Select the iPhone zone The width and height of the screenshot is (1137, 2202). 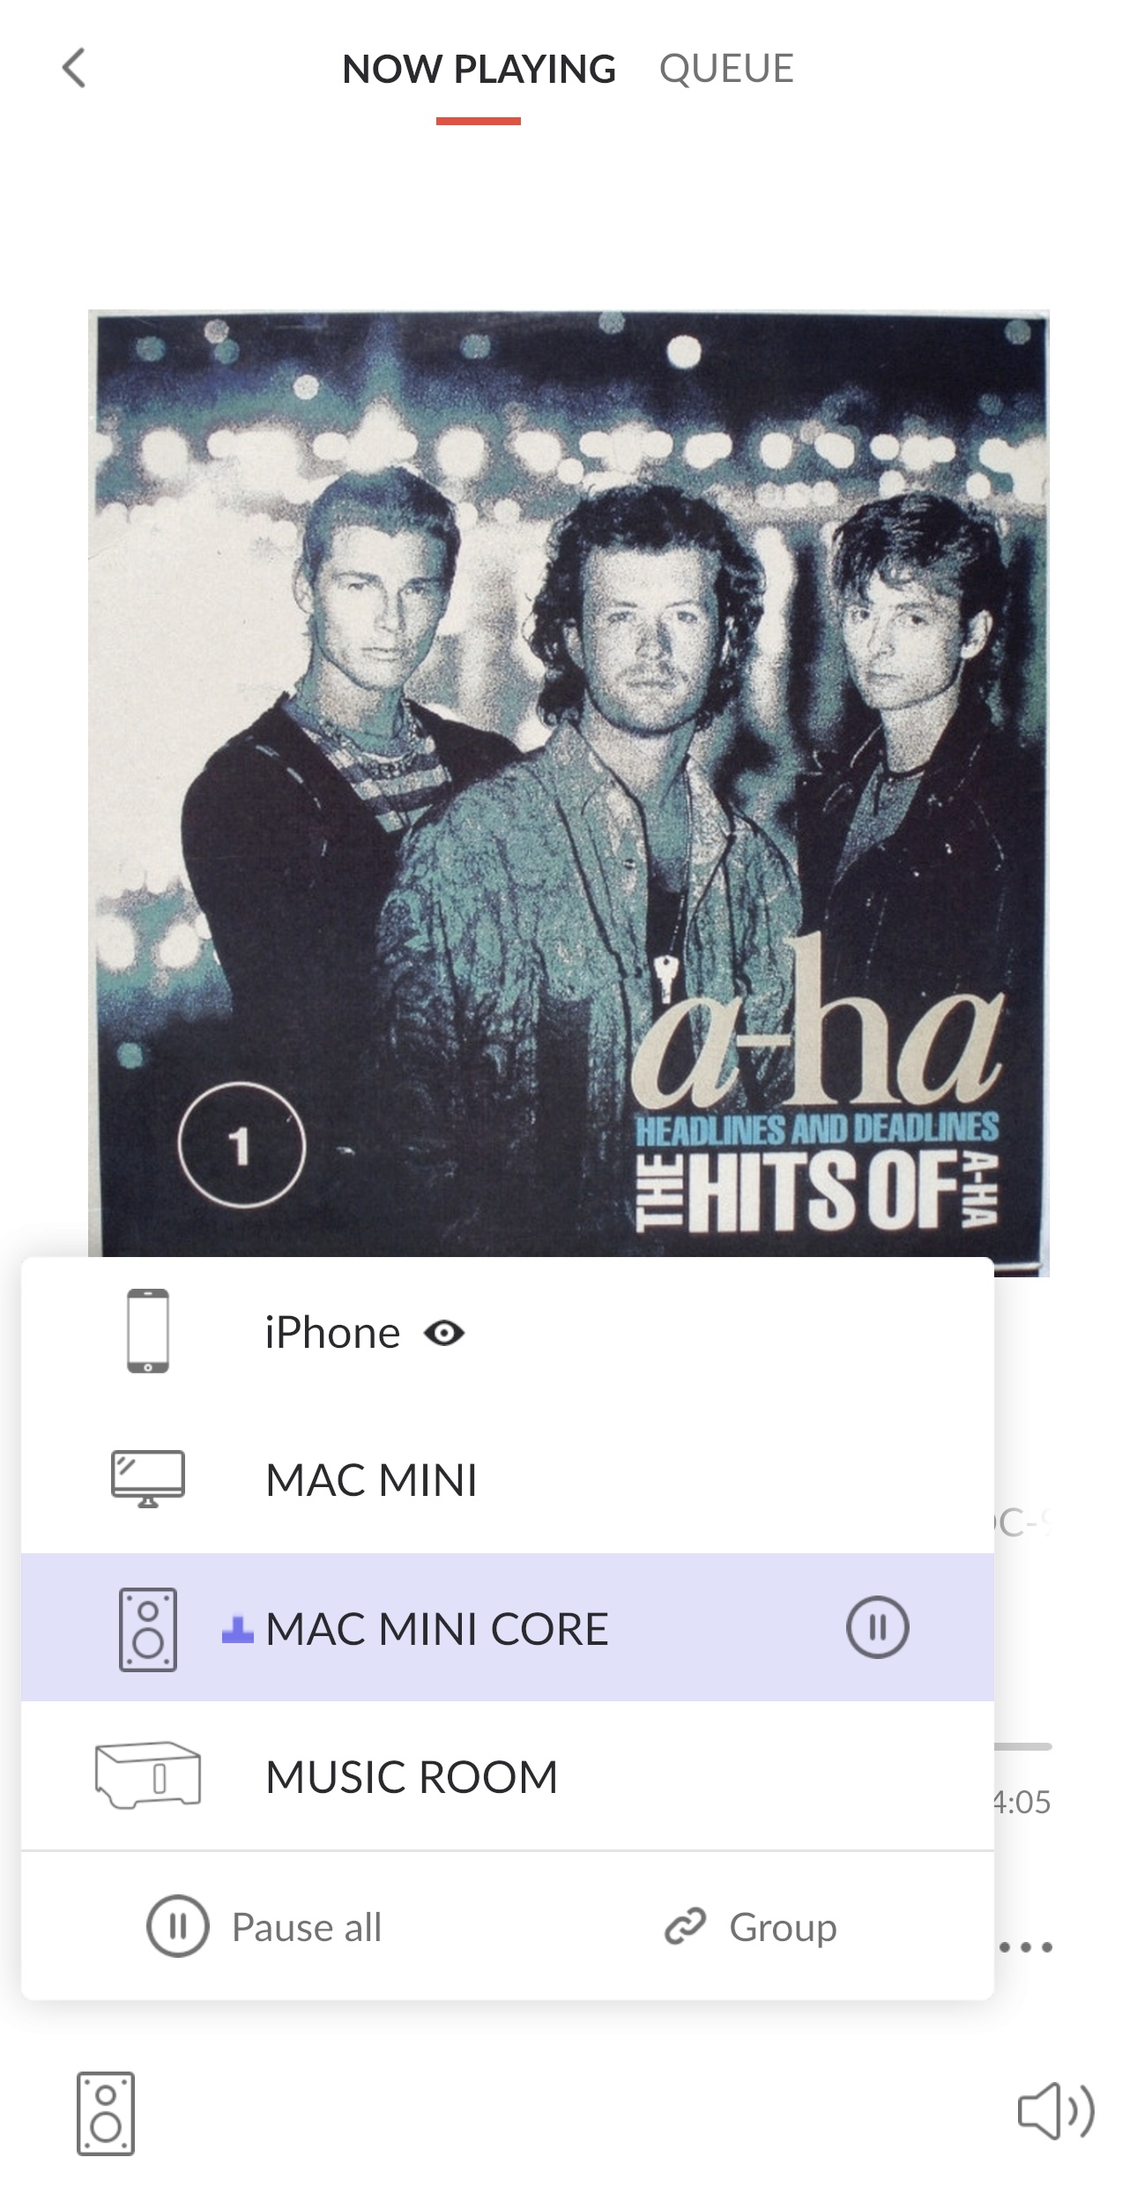coord(508,1332)
